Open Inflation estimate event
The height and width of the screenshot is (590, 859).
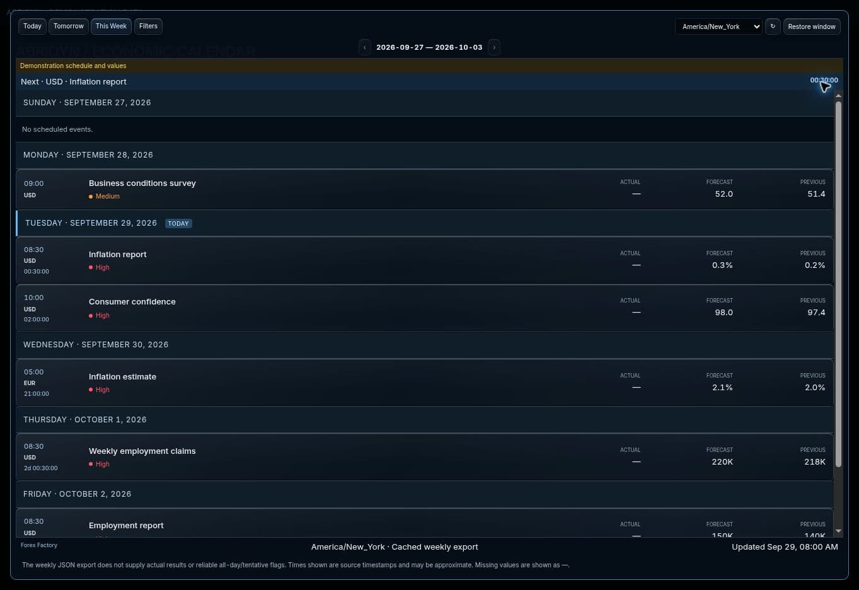(425, 383)
